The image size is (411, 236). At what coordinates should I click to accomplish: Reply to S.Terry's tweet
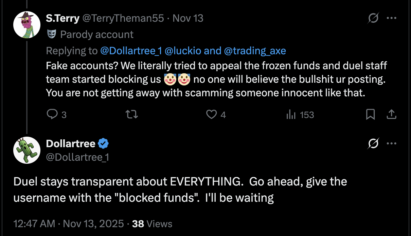coord(52,115)
